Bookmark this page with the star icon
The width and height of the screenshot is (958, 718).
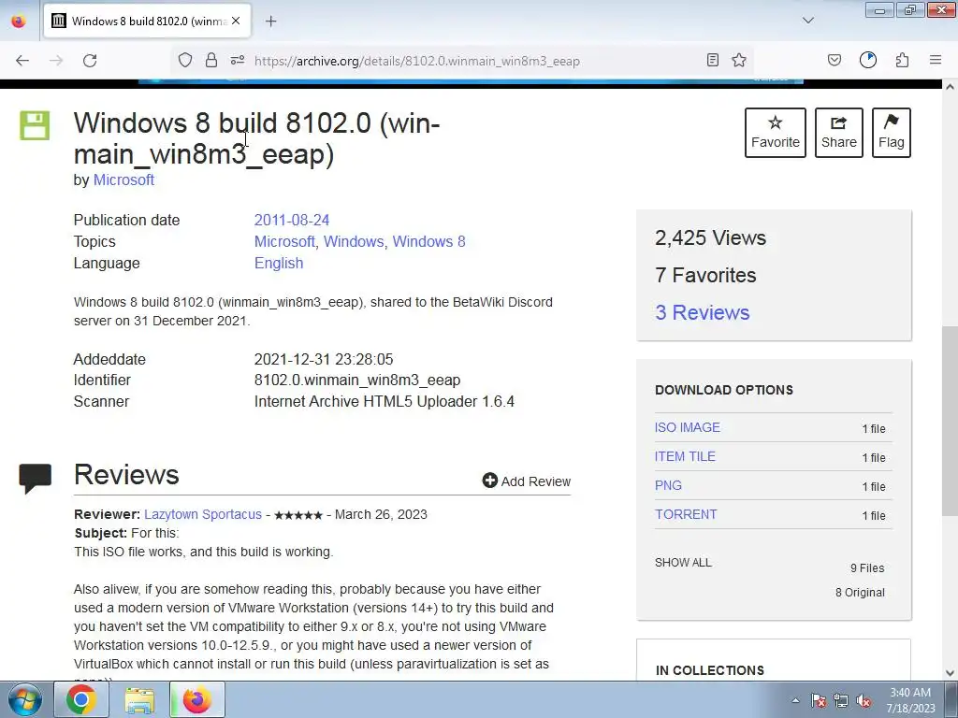(x=739, y=60)
